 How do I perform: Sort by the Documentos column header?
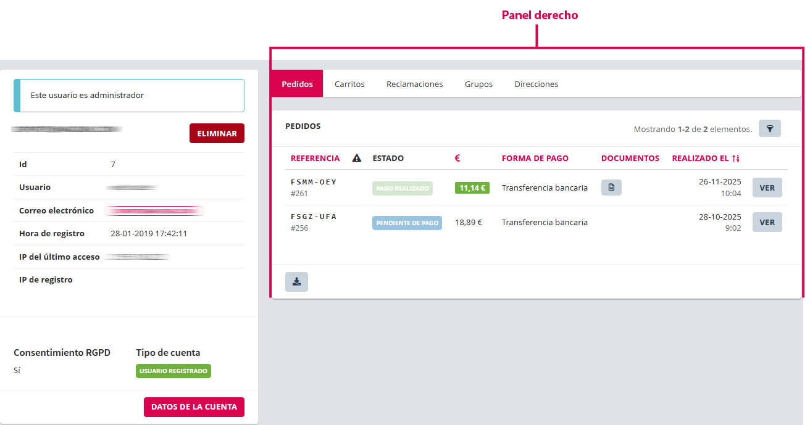click(x=630, y=159)
